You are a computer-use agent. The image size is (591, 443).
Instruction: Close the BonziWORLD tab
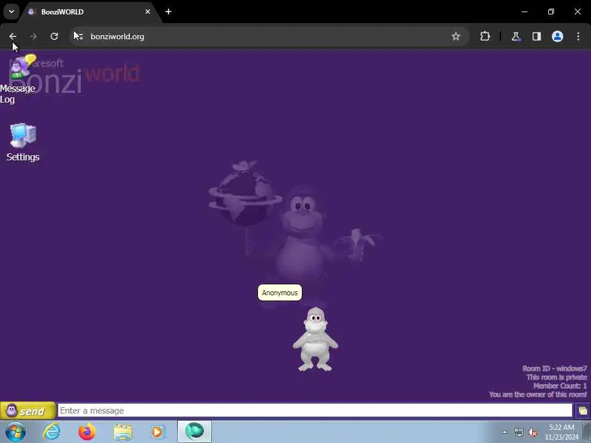click(148, 12)
